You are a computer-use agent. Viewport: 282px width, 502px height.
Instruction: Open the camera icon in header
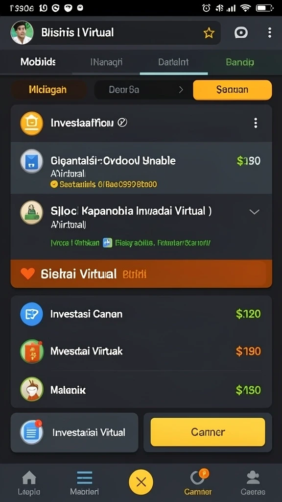pos(241,33)
